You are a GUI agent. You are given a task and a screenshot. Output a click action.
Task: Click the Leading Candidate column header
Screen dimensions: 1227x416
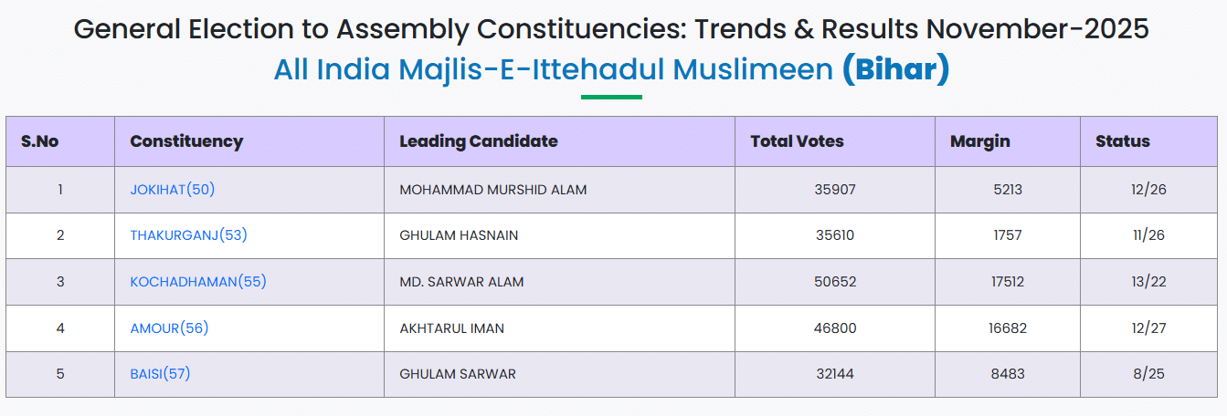[x=479, y=141]
